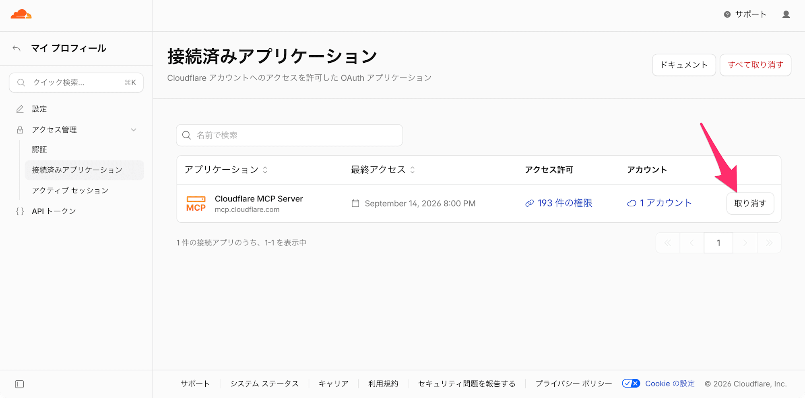Open the システム ステータス footer link

[x=264, y=384]
